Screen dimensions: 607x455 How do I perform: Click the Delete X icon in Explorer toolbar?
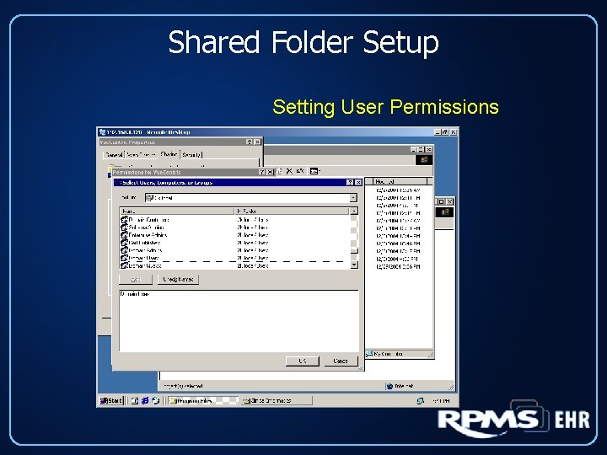coord(289,171)
